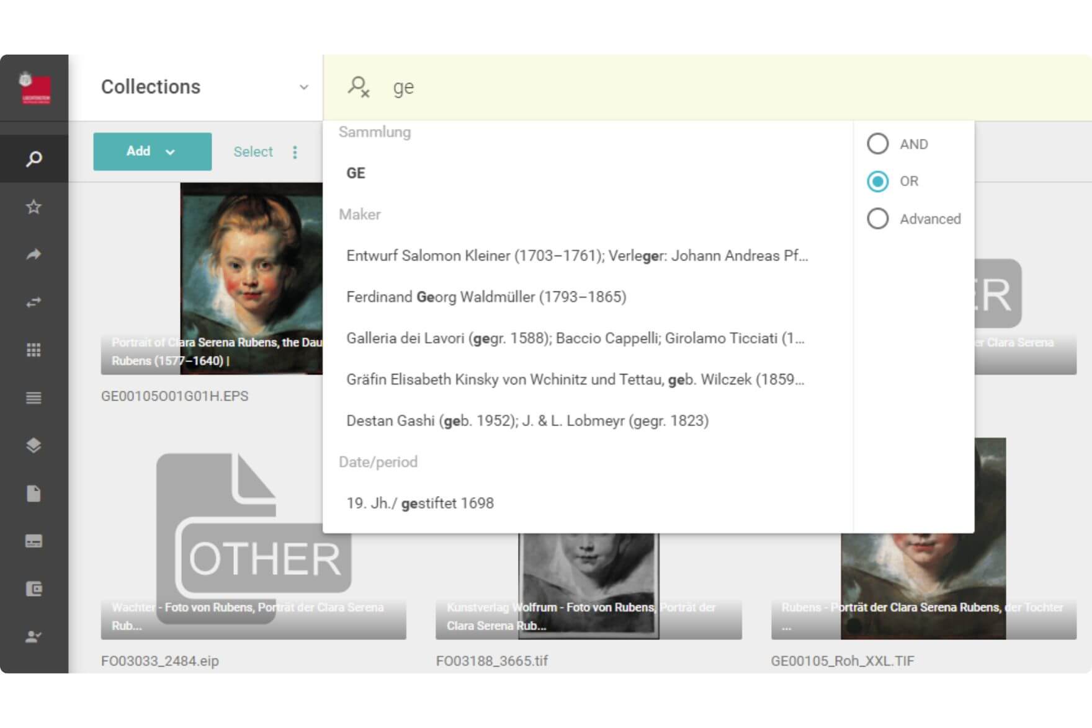Select the AND search mode
The image size is (1092, 728).
[877, 144]
